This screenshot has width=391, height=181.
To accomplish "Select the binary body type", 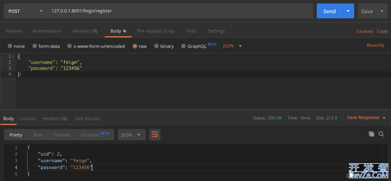I will (164, 46).
